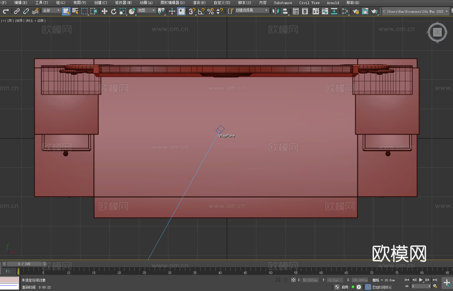Open the 全部 selection filter dropdown
This screenshot has height=291, width=453.
[x=51, y=10]
